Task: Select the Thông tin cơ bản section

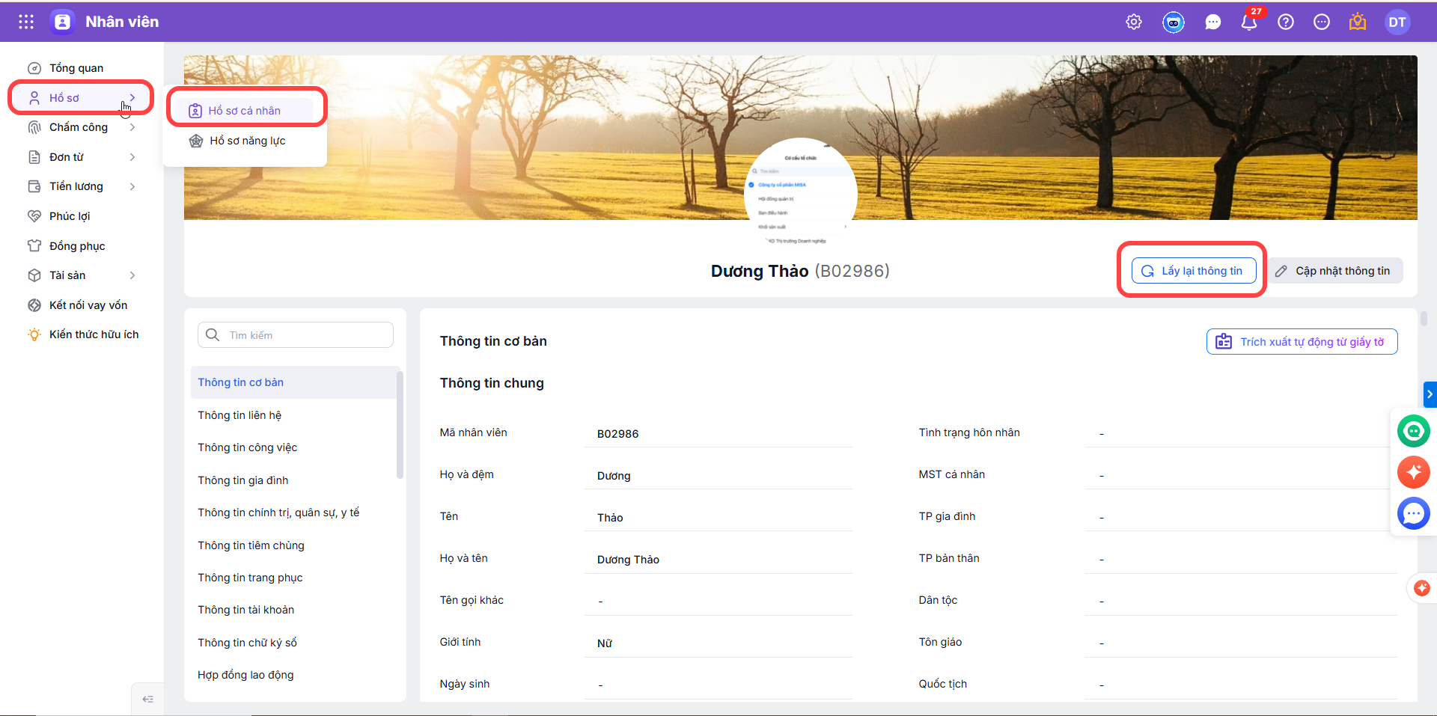Action: pos(294,382)
